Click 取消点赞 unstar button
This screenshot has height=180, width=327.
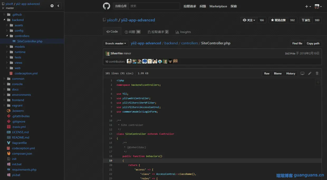coord(278,20)
